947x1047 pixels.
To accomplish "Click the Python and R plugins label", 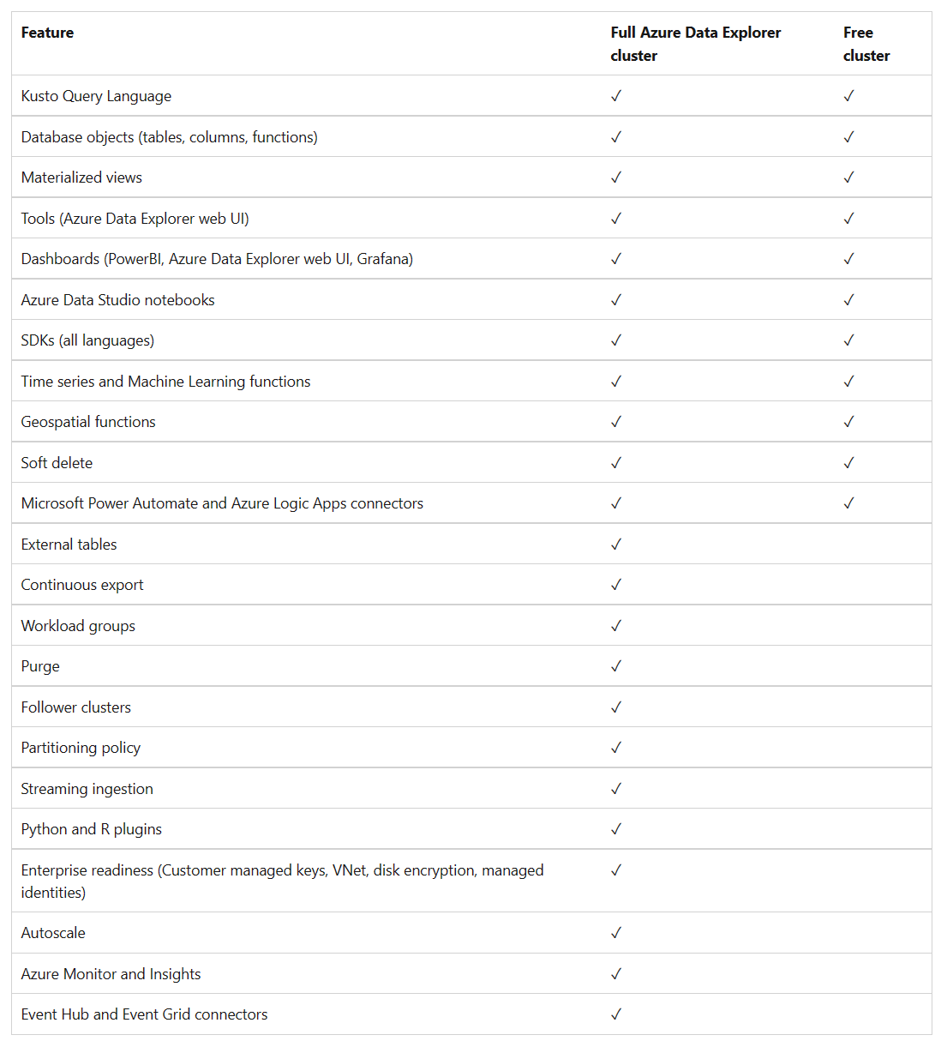I will point(92,829).
